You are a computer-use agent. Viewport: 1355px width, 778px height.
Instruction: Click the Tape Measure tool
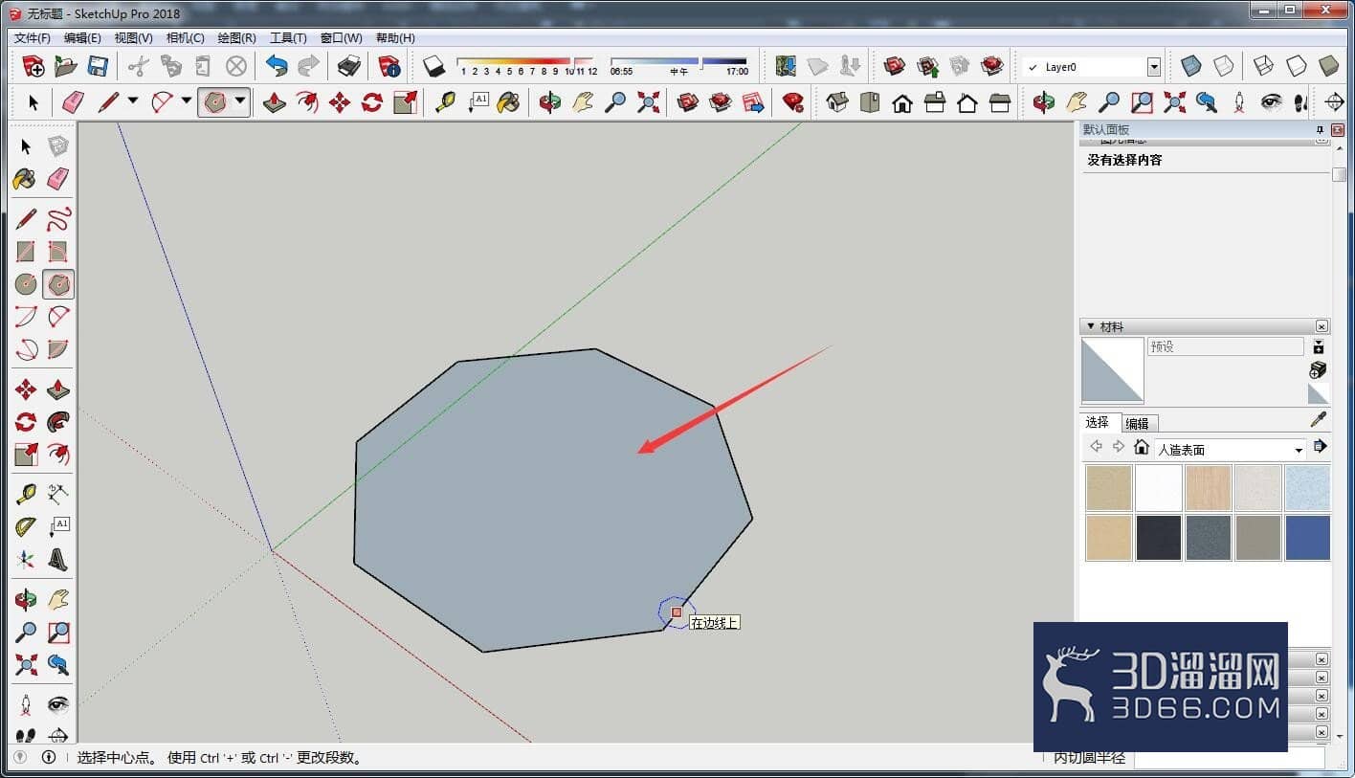[26, 495]
